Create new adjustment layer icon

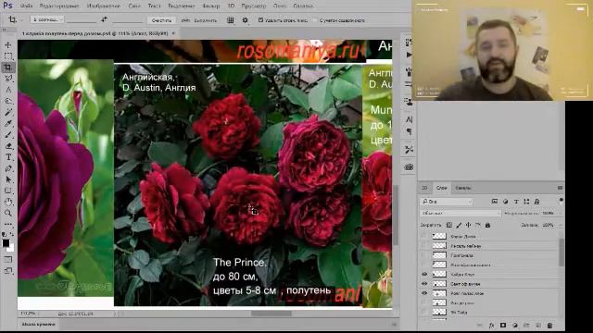click(515, 325)
